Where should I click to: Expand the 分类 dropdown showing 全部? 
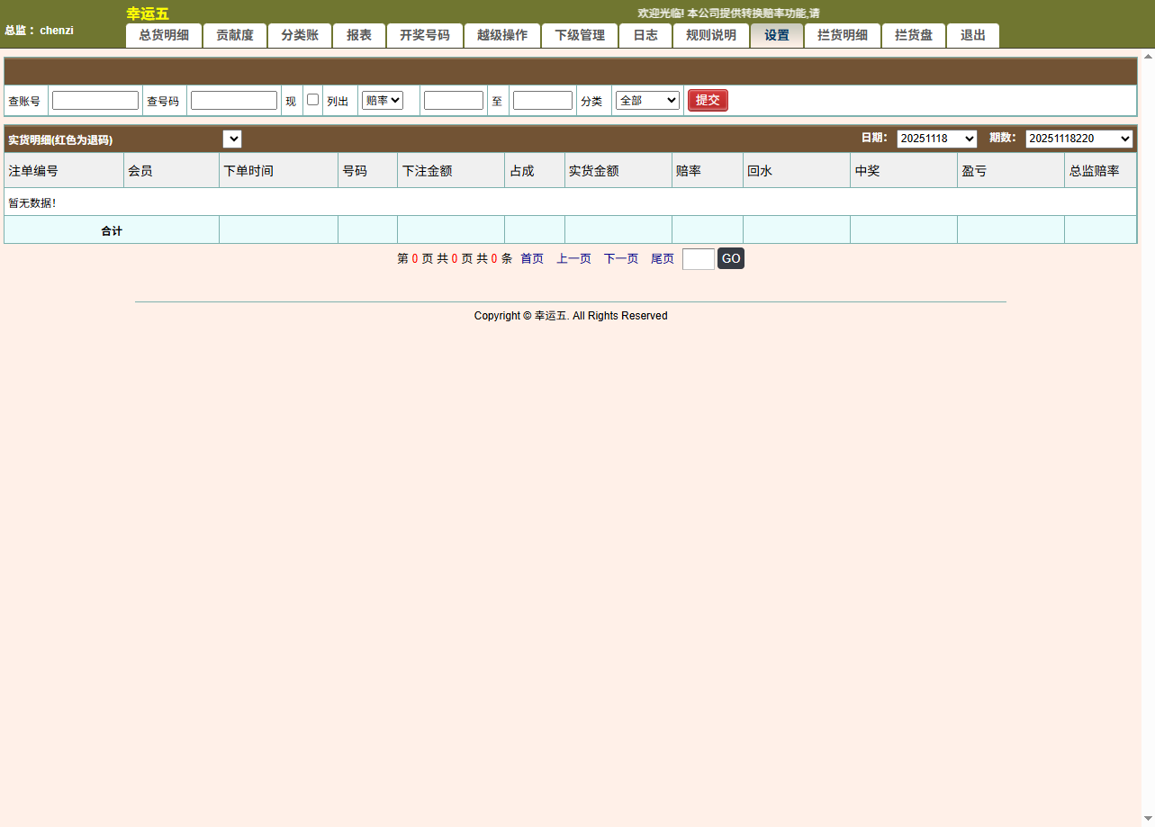[646, 100]
